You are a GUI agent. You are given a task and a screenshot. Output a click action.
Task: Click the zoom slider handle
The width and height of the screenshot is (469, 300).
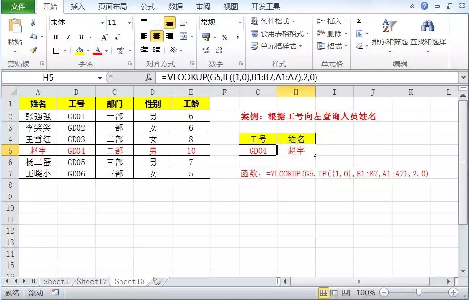(418, 292)
